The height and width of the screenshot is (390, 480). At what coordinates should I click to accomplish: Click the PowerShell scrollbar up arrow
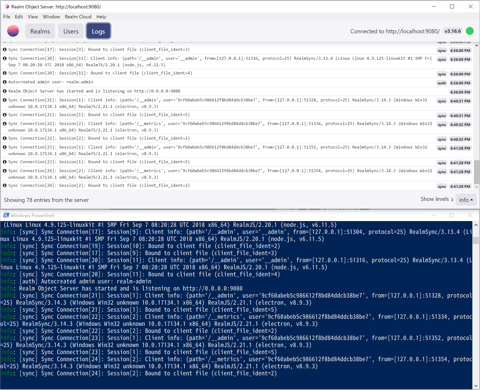pyautogui.click(x=476, y=225)
